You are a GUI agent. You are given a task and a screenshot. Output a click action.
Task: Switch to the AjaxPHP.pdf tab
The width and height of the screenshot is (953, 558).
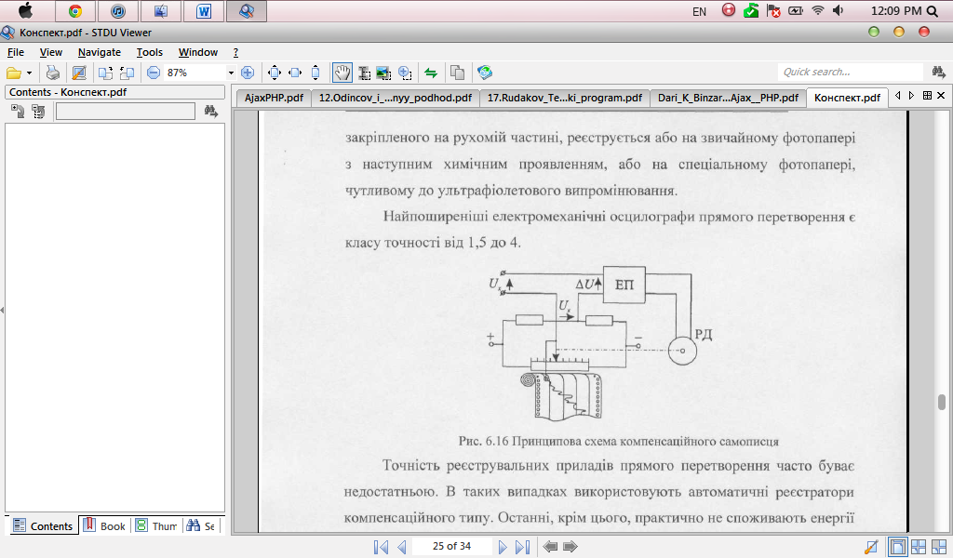click(274, 97)
